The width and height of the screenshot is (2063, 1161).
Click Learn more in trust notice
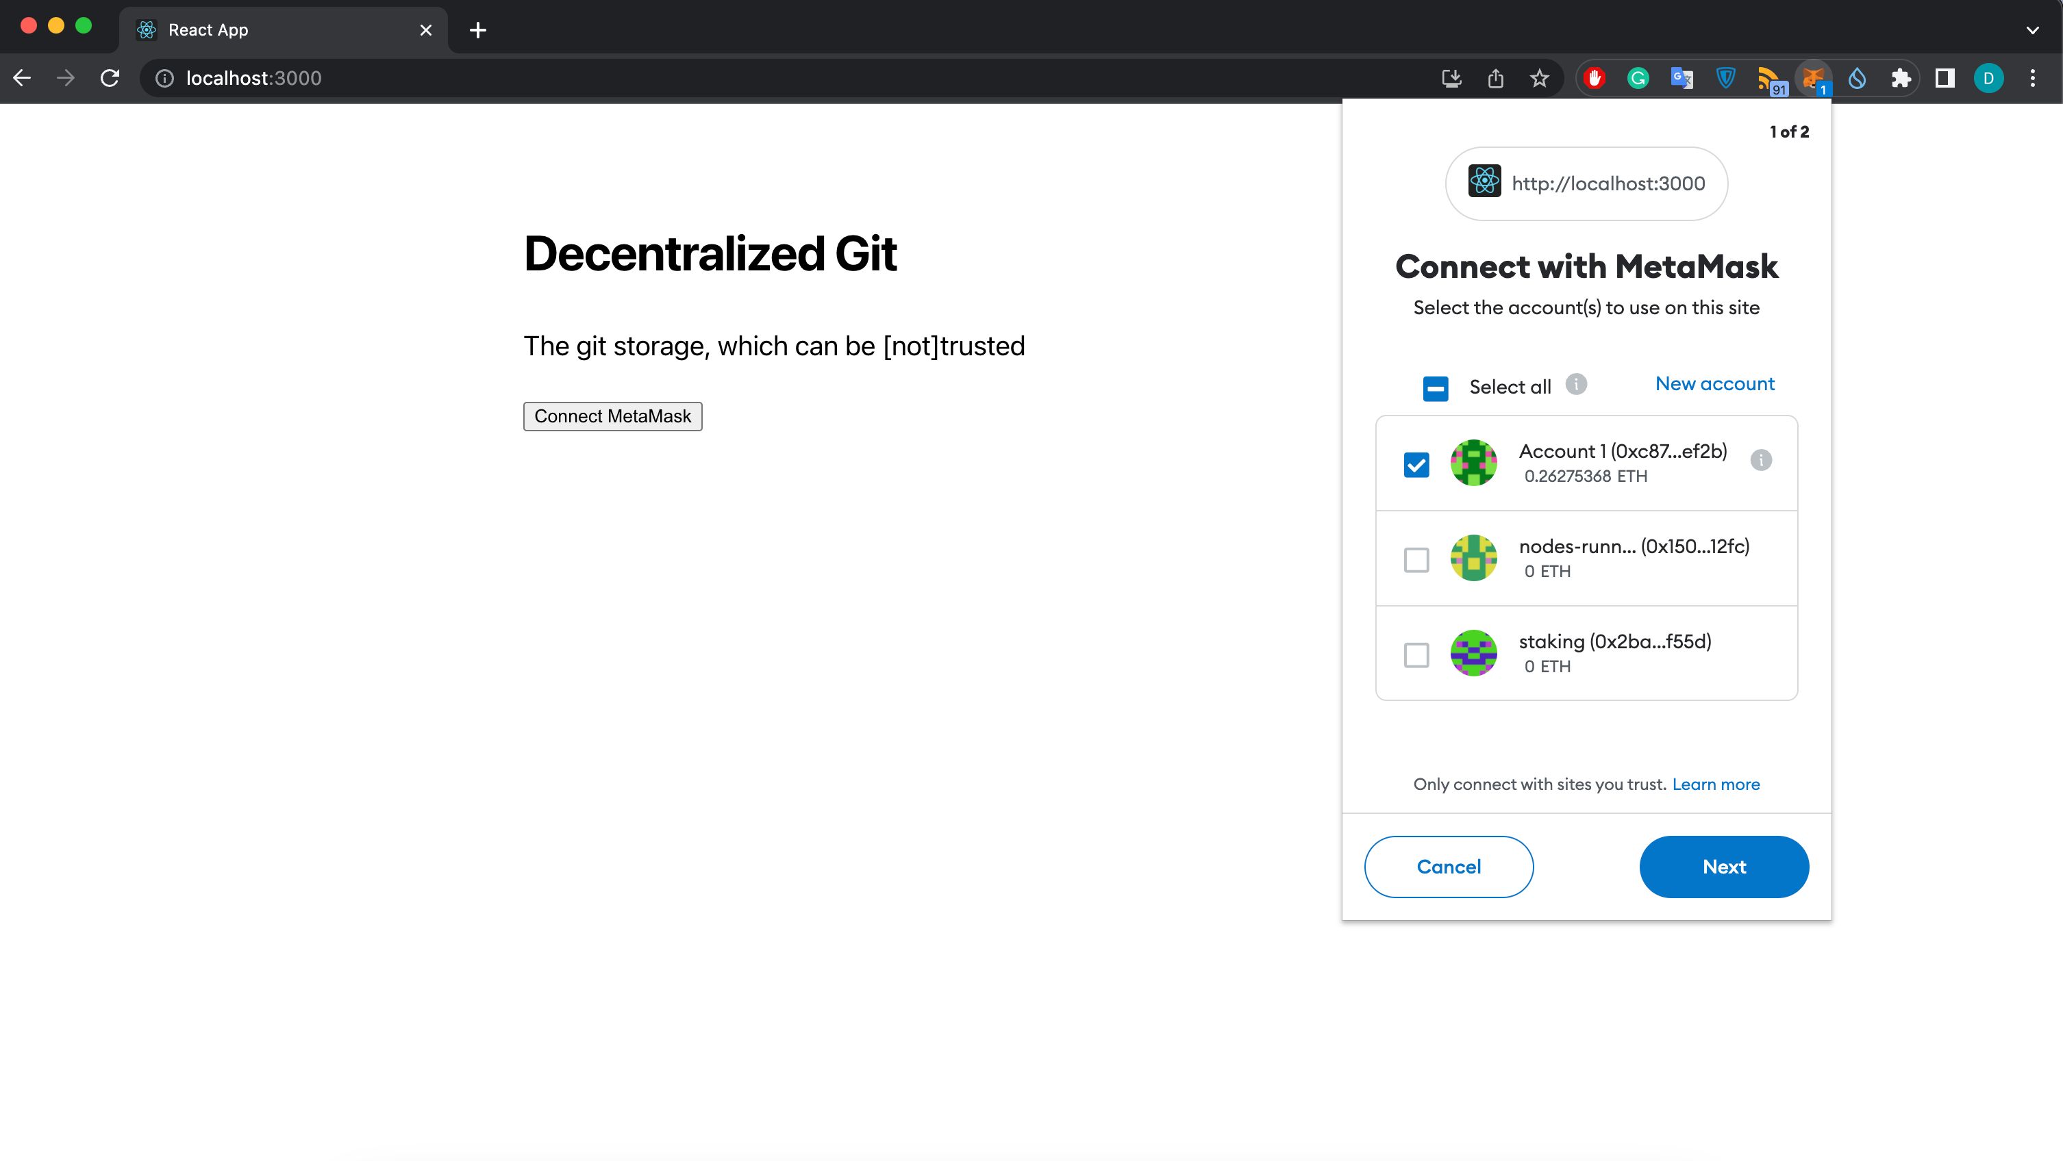click(1716, 783)
